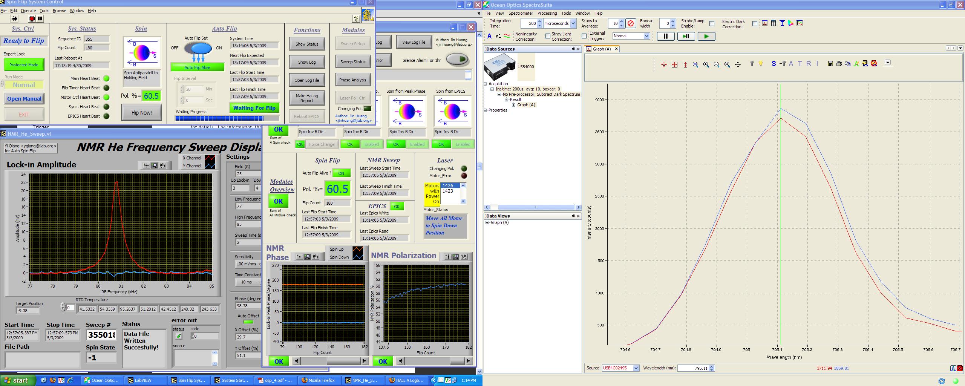Click the Open Manual button
The image size is (965, 386).
pyautogui.click(x=24, y=99)
